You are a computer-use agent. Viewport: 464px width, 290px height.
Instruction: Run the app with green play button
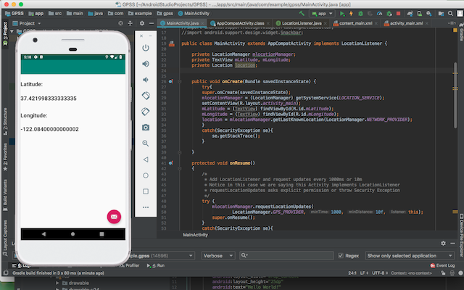(342, 13)
